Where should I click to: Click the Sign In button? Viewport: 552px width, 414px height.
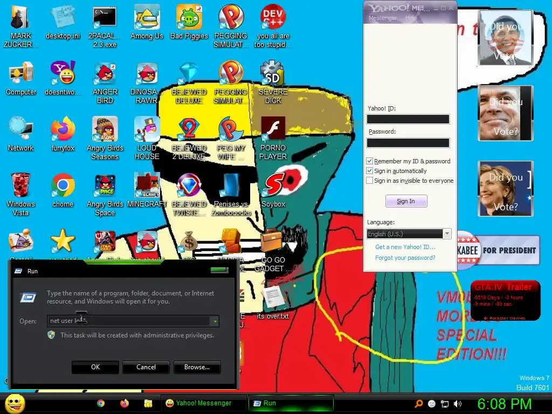click(x=406, y=201)
